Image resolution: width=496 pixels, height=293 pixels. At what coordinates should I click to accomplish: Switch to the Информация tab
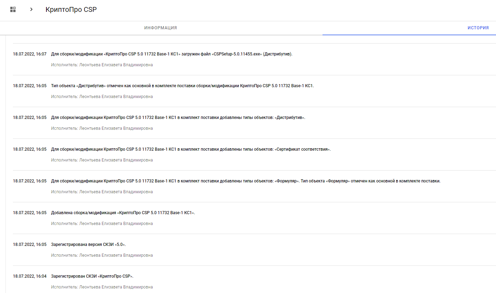coord(161,28)
